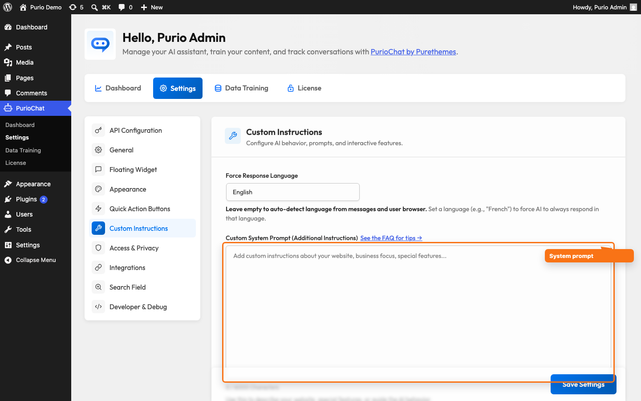Click the Quick Action Buttons lightning icon
This screenshot has width=641, height=401.
[98, 209]
